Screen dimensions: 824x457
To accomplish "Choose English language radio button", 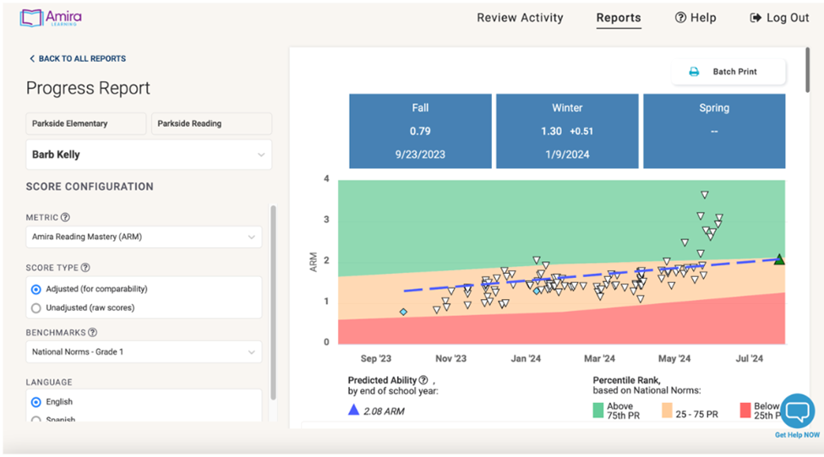I will (x=36, y=402).
